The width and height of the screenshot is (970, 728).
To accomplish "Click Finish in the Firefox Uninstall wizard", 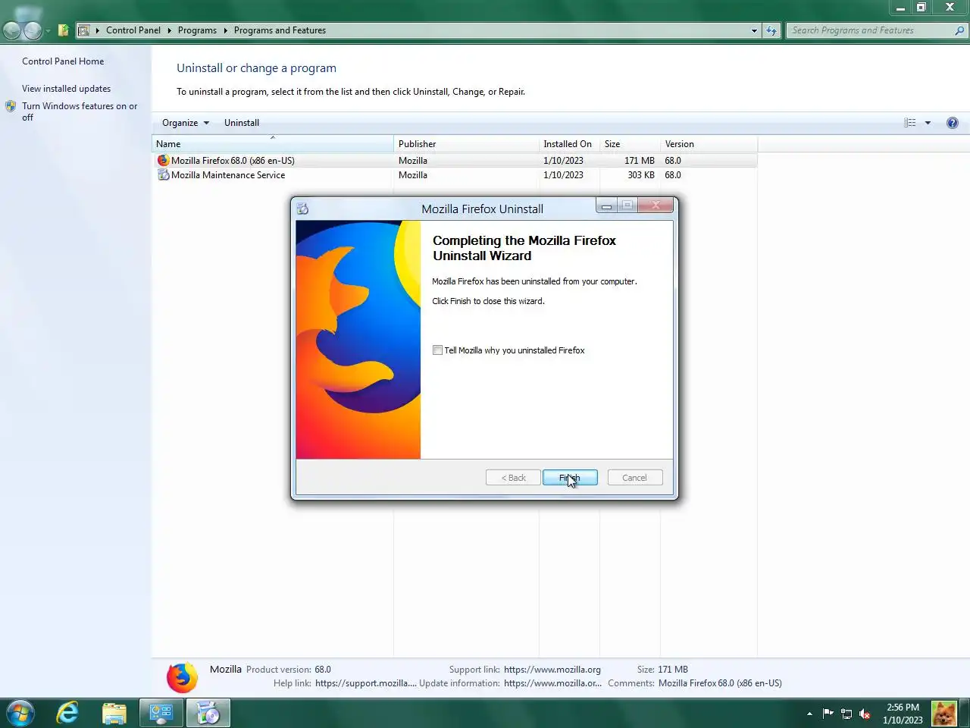I will [x=570, y=478].
